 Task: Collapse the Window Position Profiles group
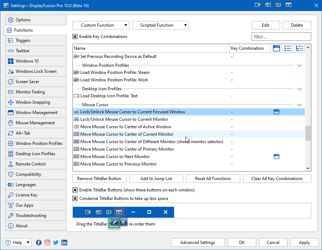point(299,65)
